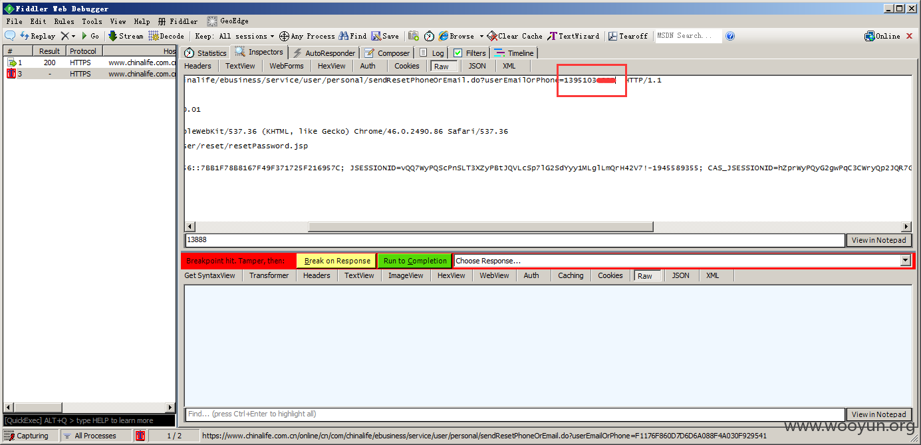Close the toolbar with red X
The height and width of the screenshot is (445, 921).
tap(910, 36)
